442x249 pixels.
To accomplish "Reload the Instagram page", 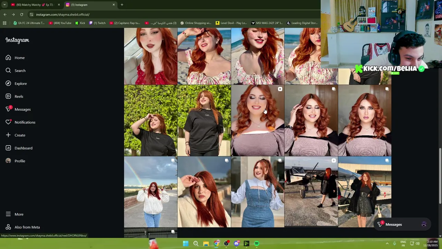I will click(x=21, y=15).
